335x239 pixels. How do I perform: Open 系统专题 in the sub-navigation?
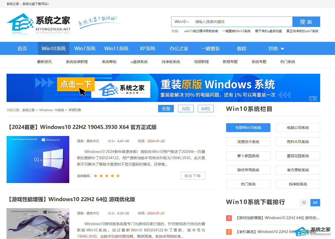tap(259, 62)
